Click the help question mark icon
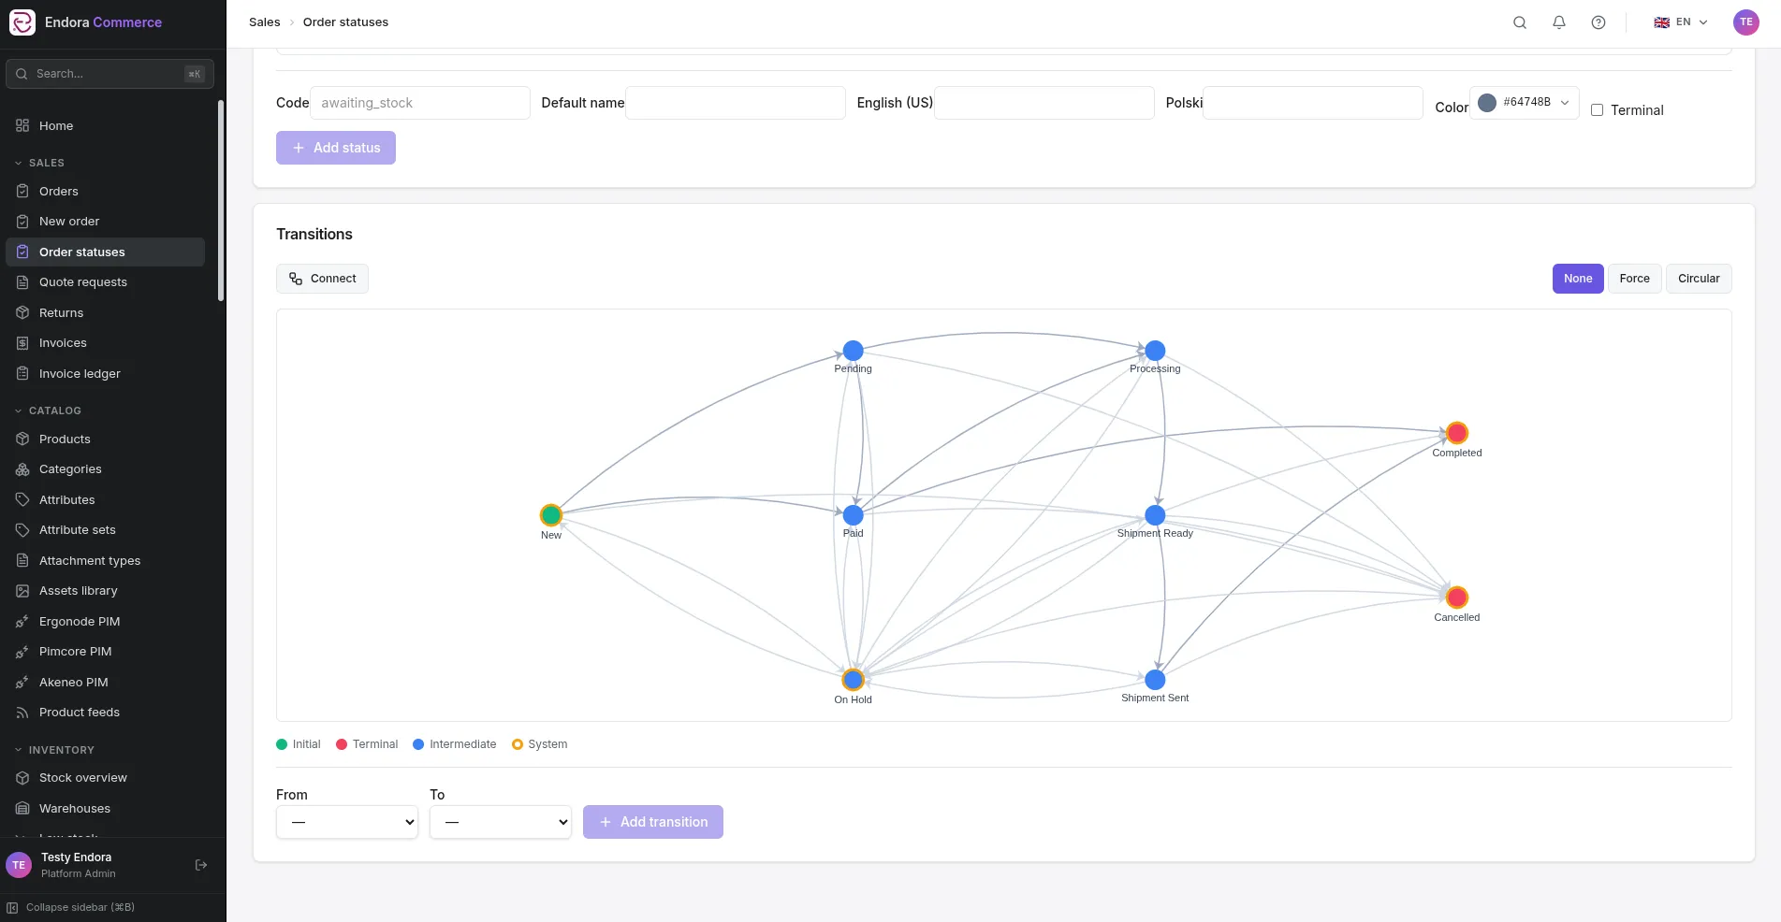1781x922 pixels. point(1599,22)
